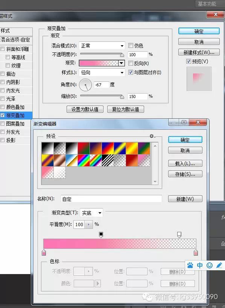Enable the 仿色 dither checkbox
Screen dimensions: 225x308
(x=131, y=46)
